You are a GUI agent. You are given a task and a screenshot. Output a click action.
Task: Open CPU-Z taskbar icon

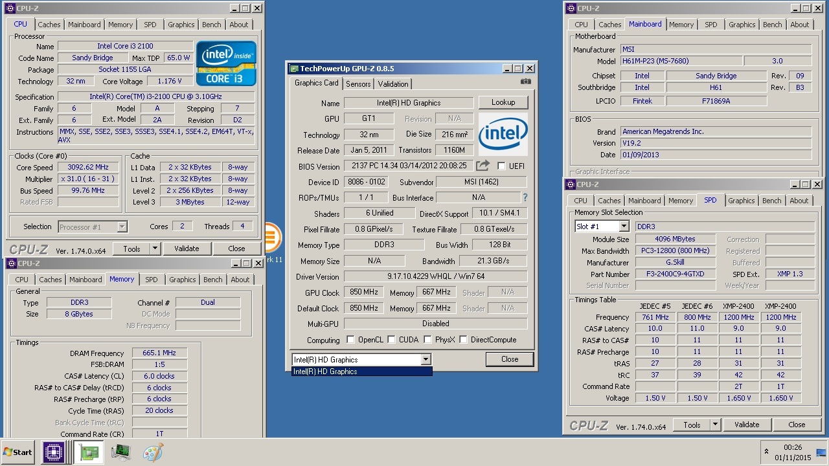[54, 452]
